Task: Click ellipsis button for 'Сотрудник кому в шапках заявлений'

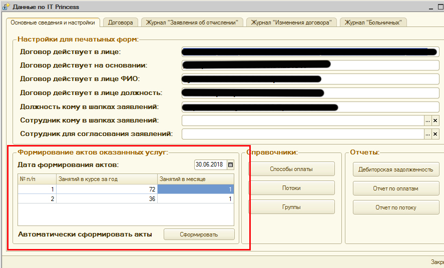Action: (427, 120)
